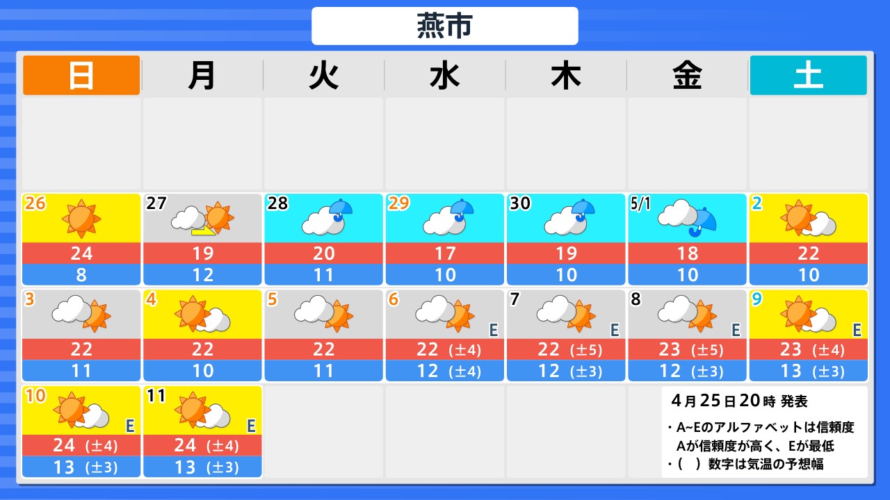Viewport: 890px width, 500px height.
Task: Click the 4月25日20時 発表 issue time text
Action: point(739,401)
